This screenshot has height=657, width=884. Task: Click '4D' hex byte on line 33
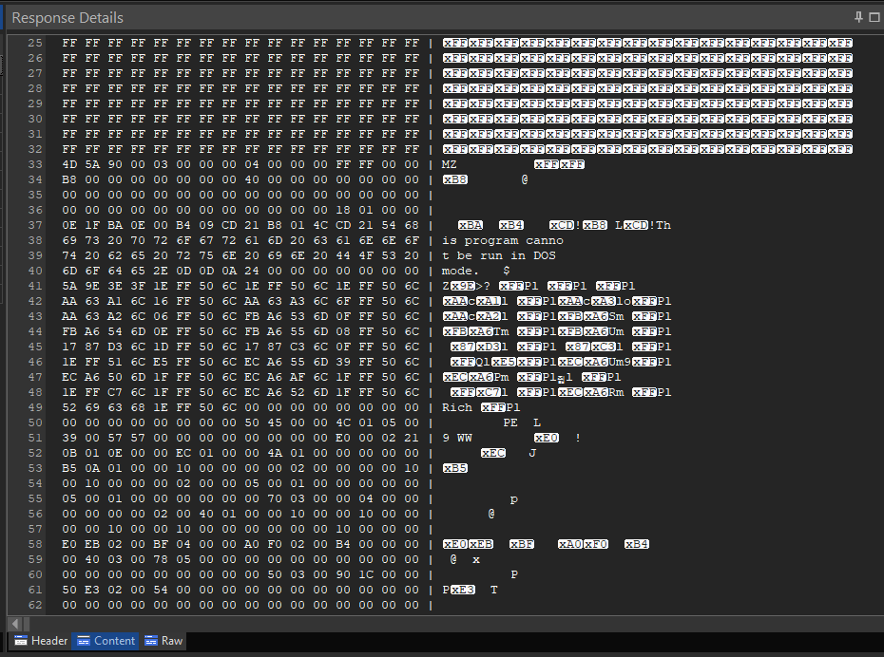pos(69,164)
